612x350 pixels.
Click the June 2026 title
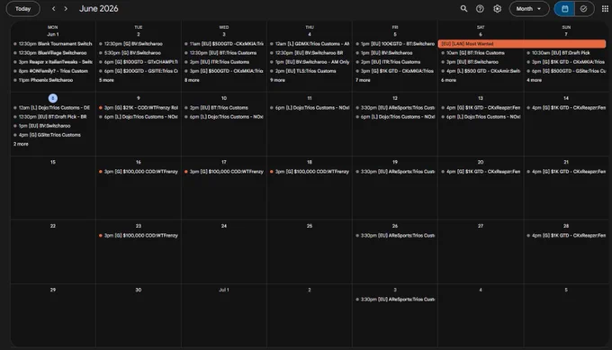(x=99, y=9)
